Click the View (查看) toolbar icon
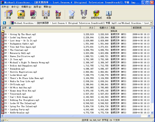 tap(46, 14)
